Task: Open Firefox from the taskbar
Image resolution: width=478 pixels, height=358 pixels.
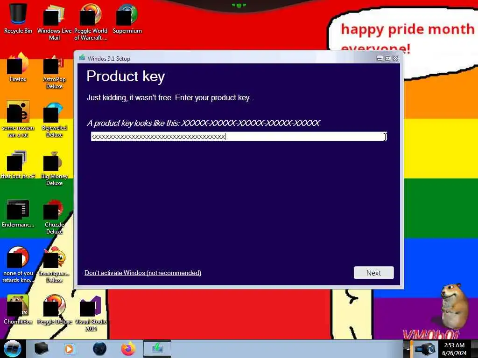Action: click(128, 349)
